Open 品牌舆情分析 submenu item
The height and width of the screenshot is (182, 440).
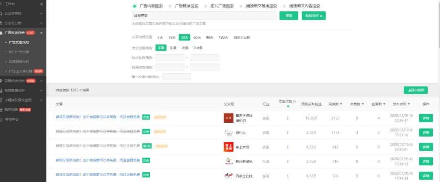pos(19,62)
